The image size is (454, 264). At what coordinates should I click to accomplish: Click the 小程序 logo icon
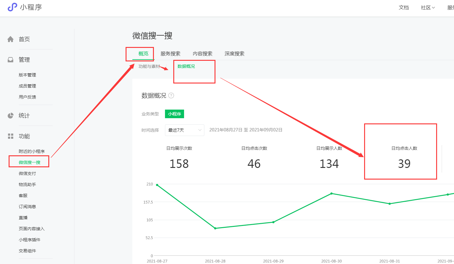(12, 7)
